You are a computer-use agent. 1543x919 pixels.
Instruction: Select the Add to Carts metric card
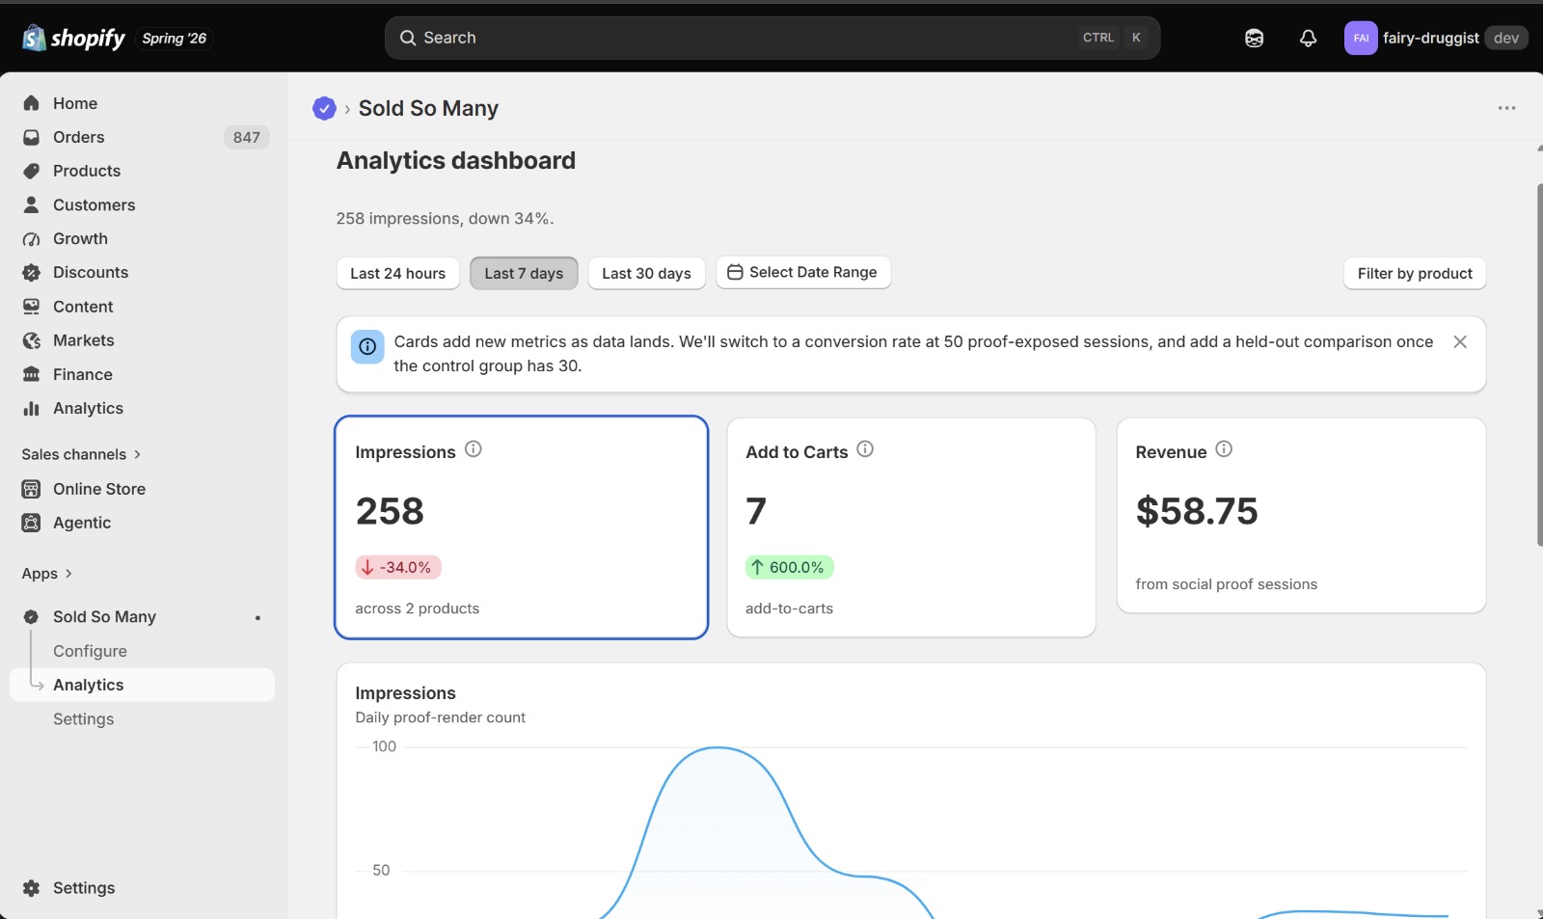911,527
